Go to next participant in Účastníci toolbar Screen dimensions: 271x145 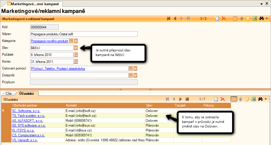(x=181, y=99)
